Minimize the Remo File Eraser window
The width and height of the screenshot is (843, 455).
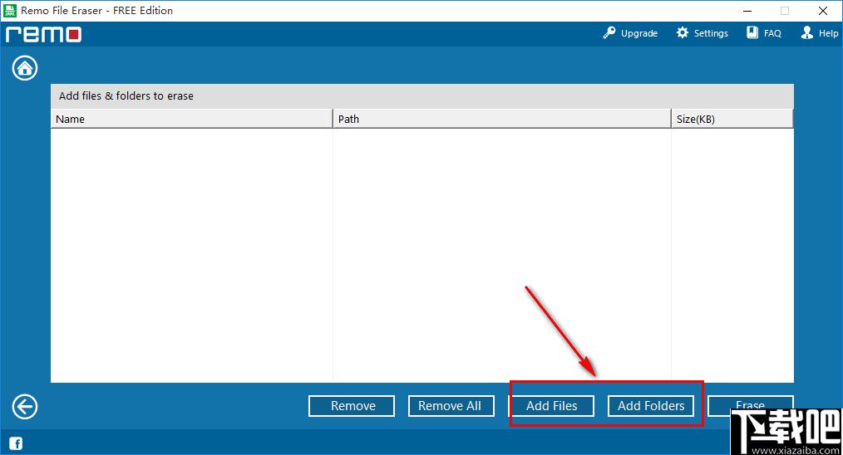click(x=747, y=11)
